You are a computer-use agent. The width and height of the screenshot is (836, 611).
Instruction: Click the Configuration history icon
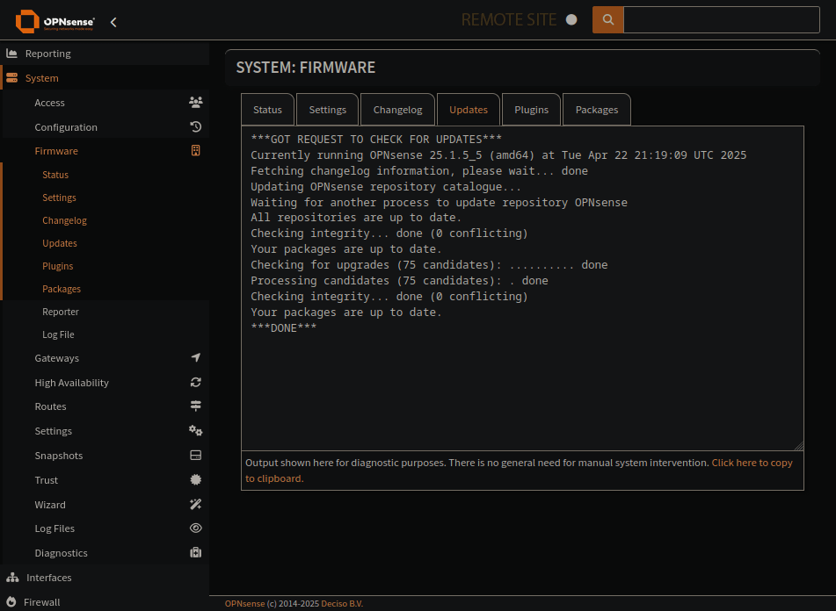click(196, 126)
